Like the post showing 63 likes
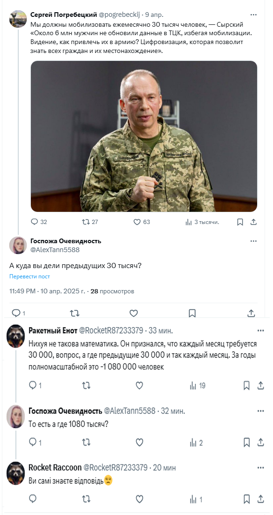Viewport: 273px width, 515px height. point(142,222)
